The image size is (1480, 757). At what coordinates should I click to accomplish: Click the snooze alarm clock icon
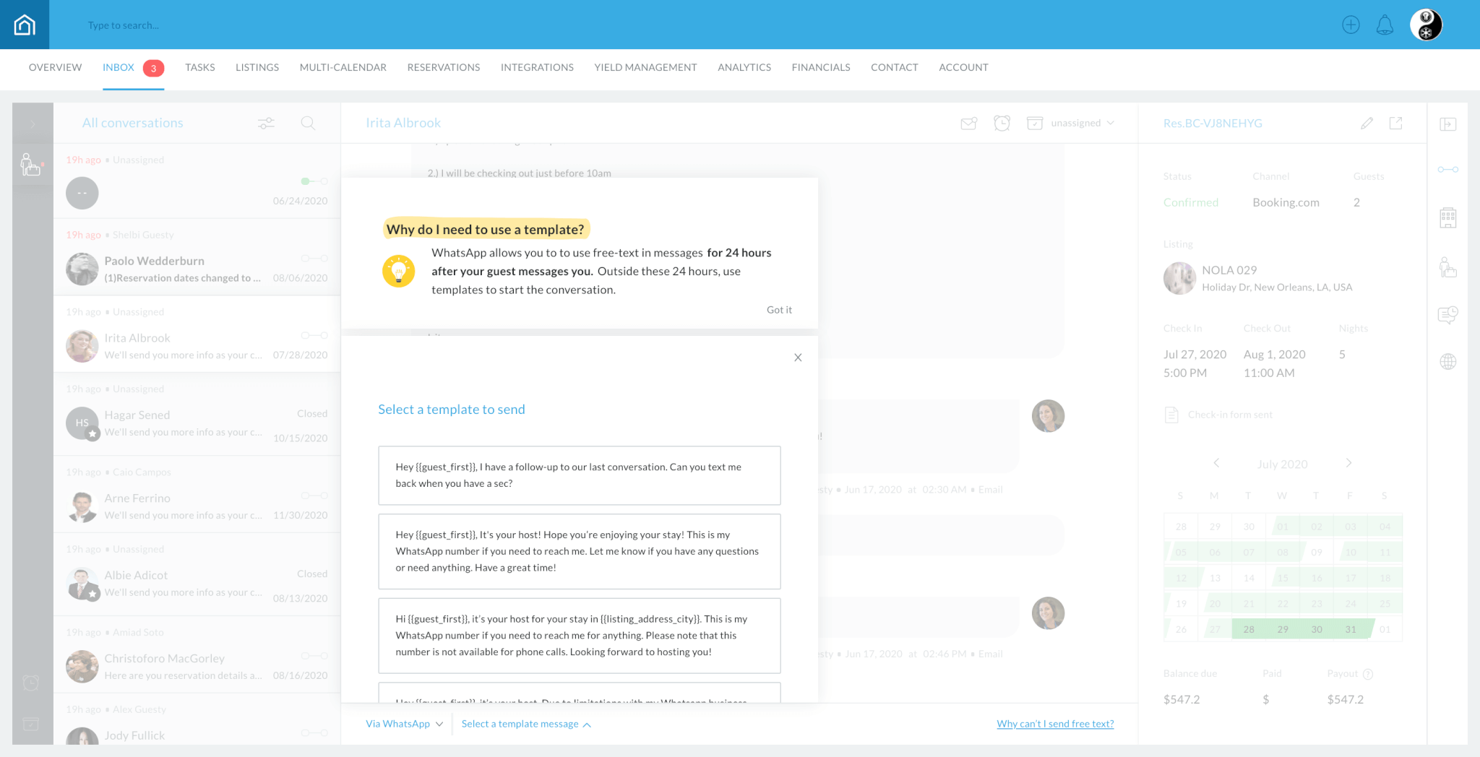(1002, 124)
